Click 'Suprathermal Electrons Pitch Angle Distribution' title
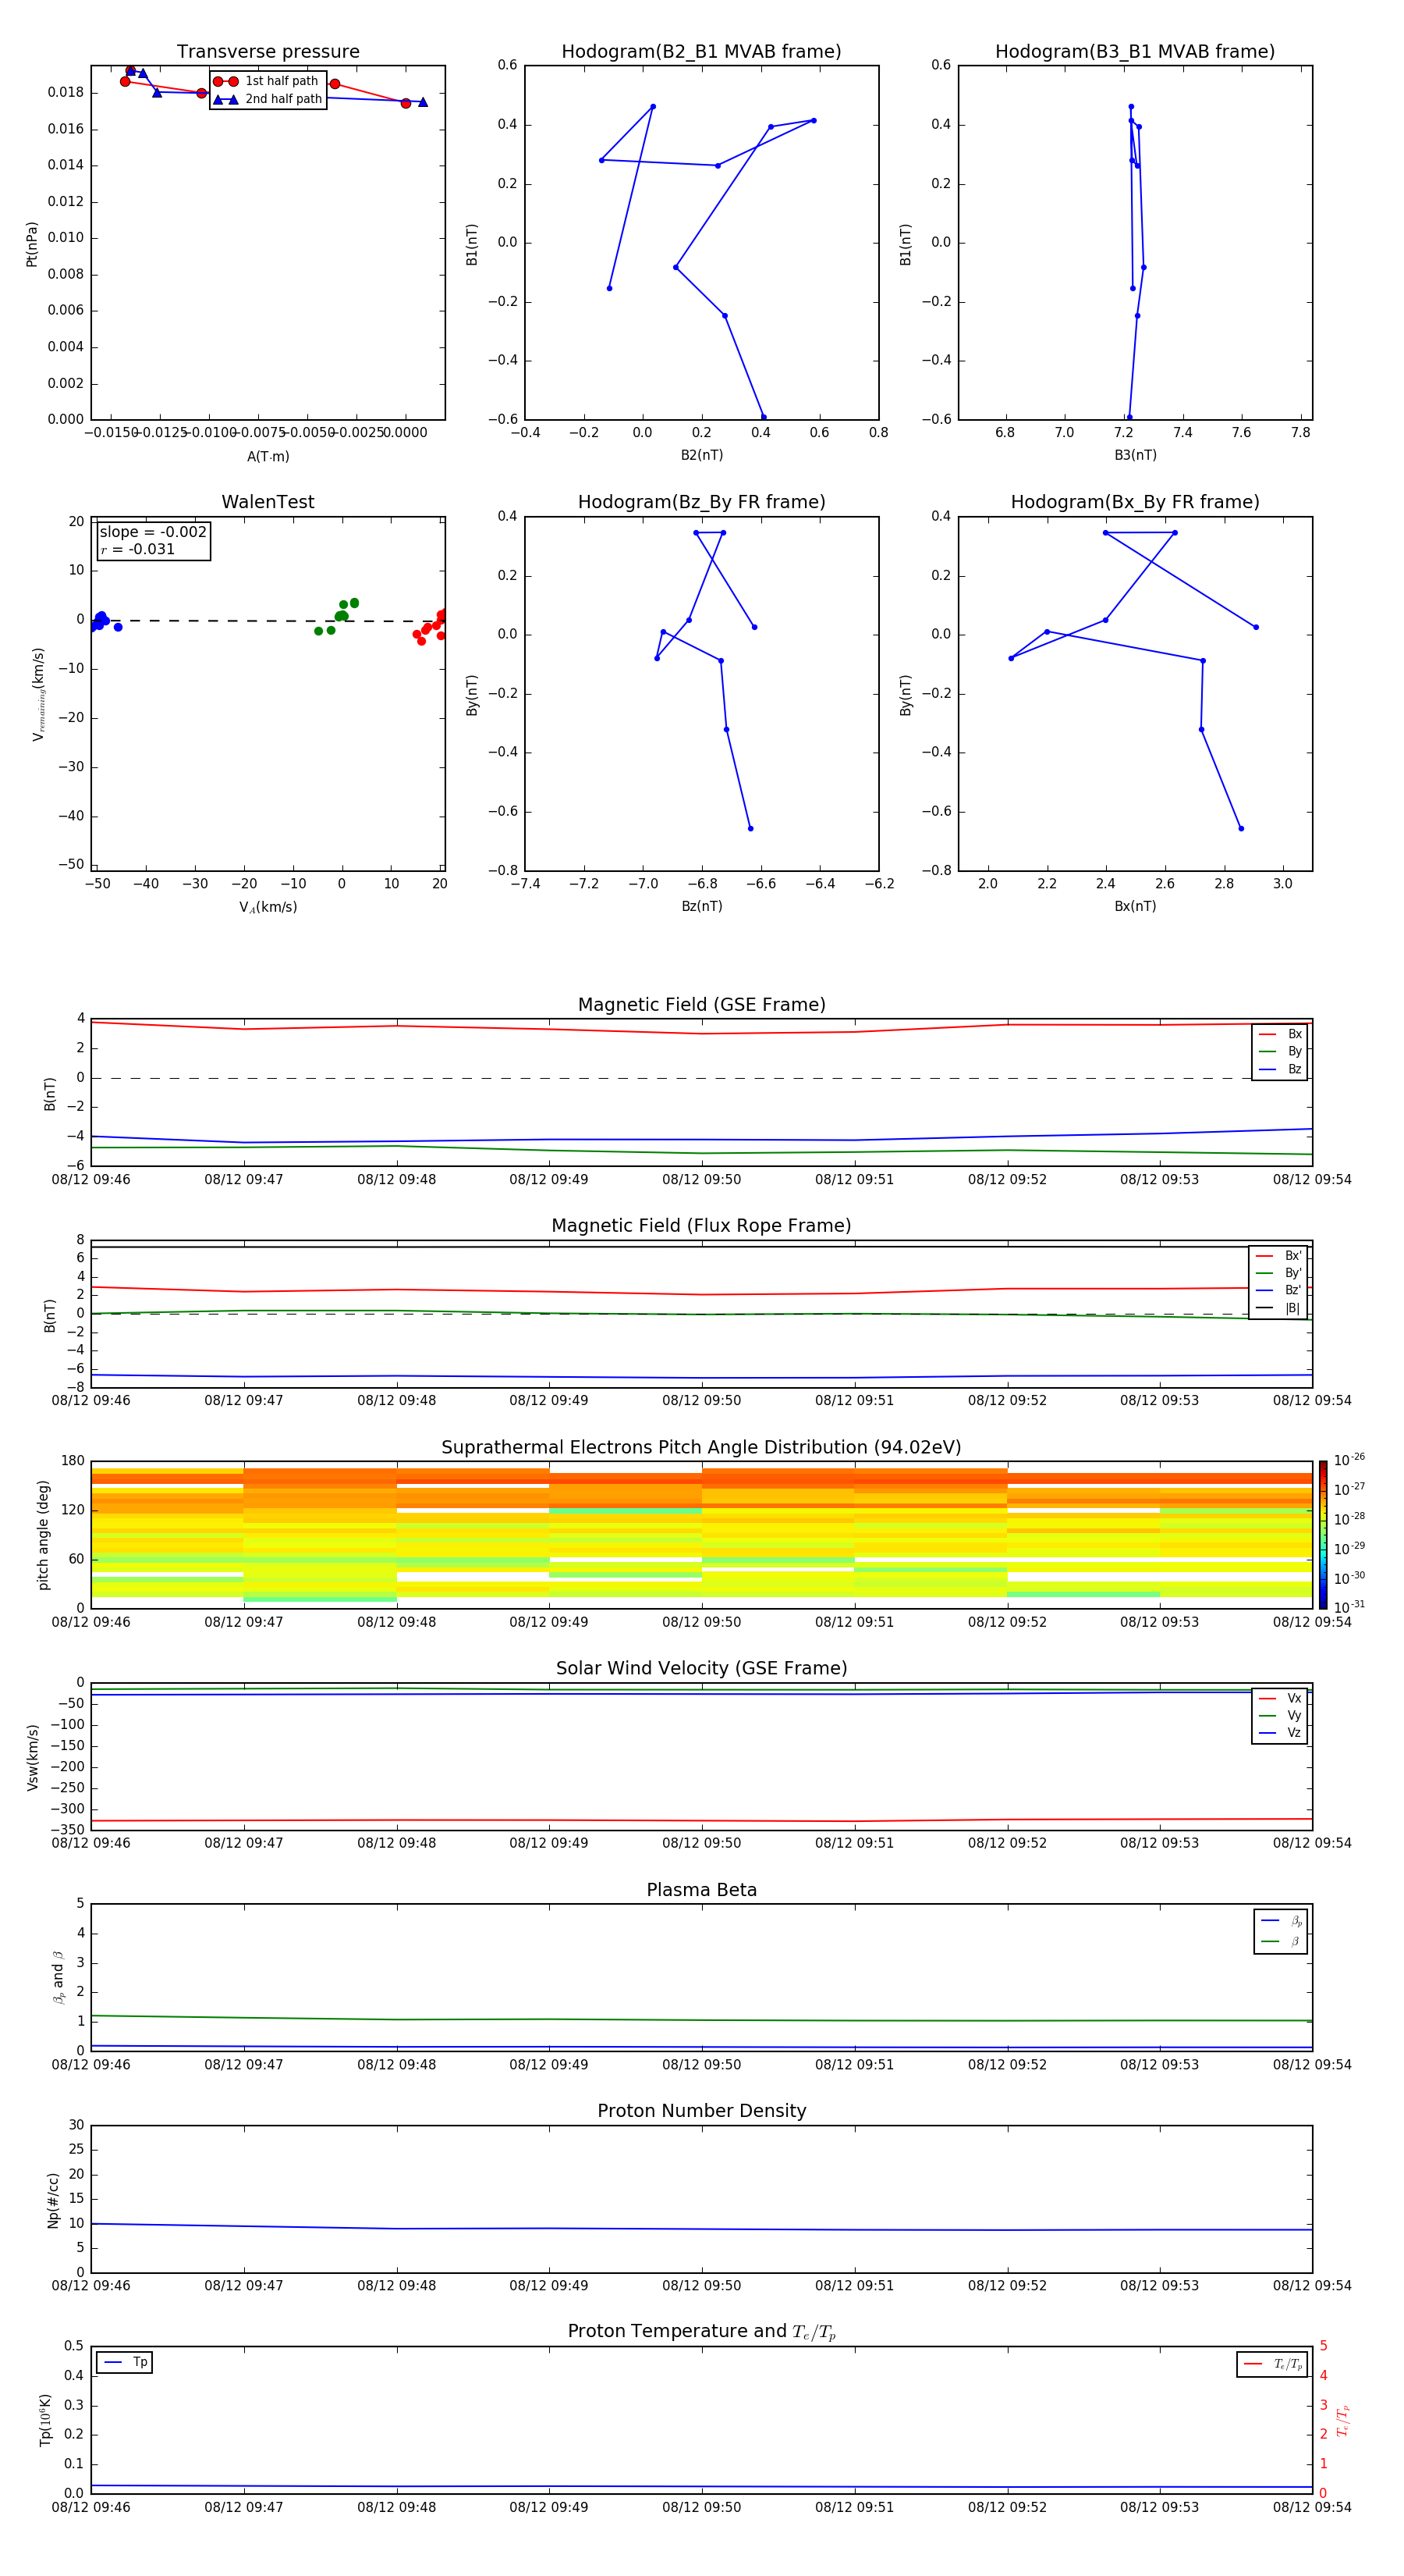The height and width of the screenshot is (2576, 1404). (x=701, y=1448)
